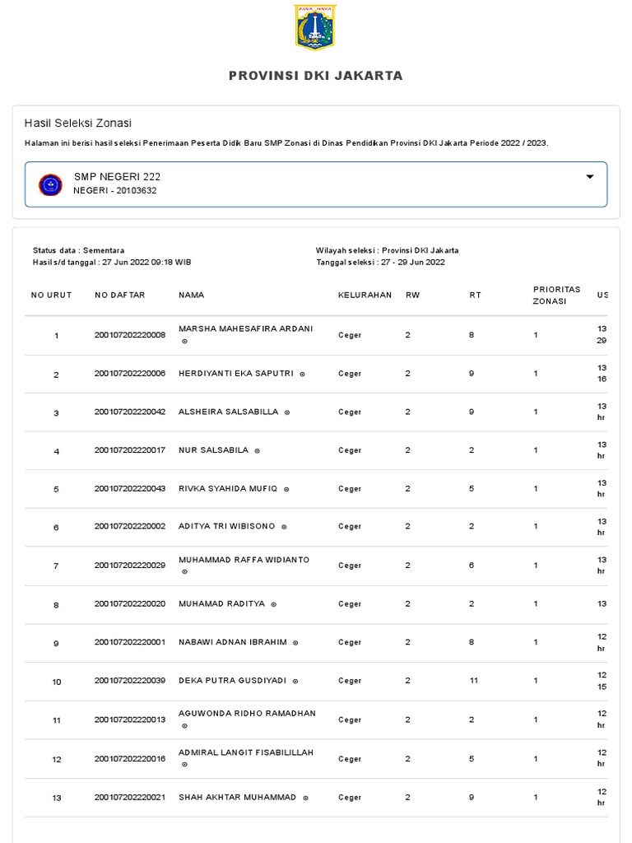Click the DKI Jakarta emblem logo
632x843 pixels.
coord(315,28)
